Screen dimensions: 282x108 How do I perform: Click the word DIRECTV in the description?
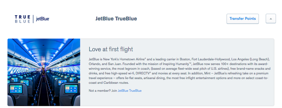[143, 74]
